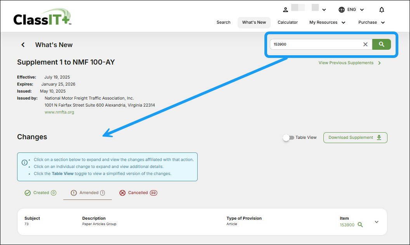Click inside the search input field

[x=315, y=44]
